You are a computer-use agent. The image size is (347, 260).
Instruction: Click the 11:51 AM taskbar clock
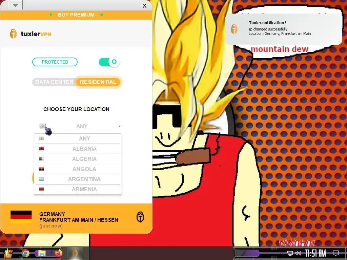tap(315, 253)
